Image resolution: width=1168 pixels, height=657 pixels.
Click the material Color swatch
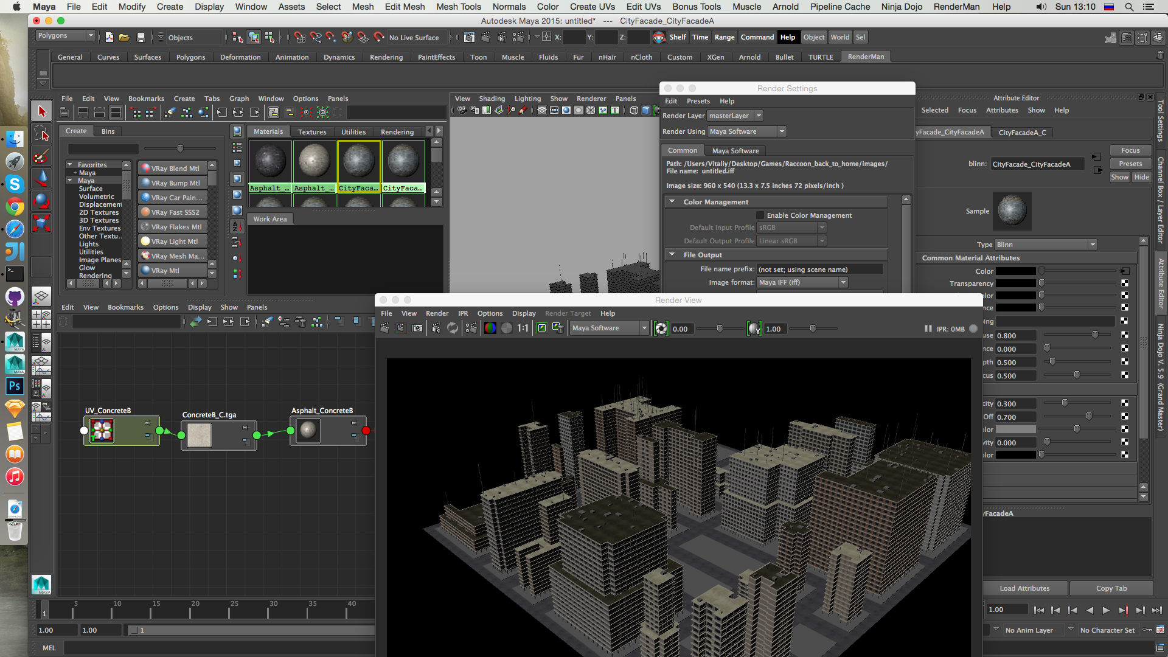(1015, 271)
